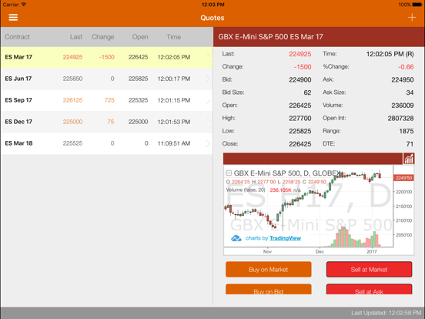Click Ask Size value 34
This screenshot has width=425, height=319.
pos(410,92)
